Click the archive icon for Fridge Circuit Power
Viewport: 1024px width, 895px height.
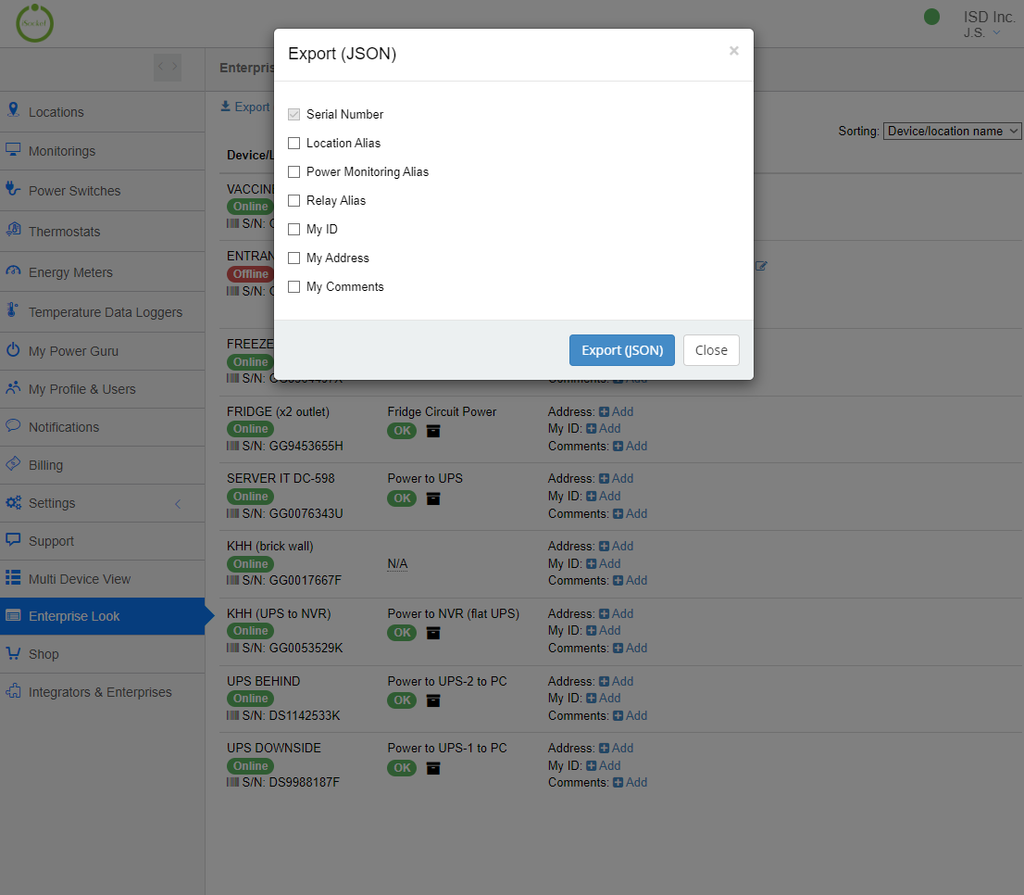[x=433, y=431]
